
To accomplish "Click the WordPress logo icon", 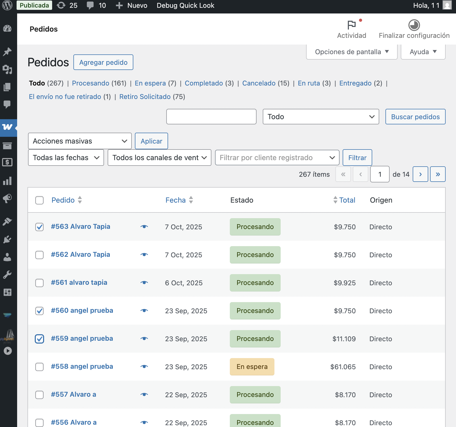I will pos(7,5).
